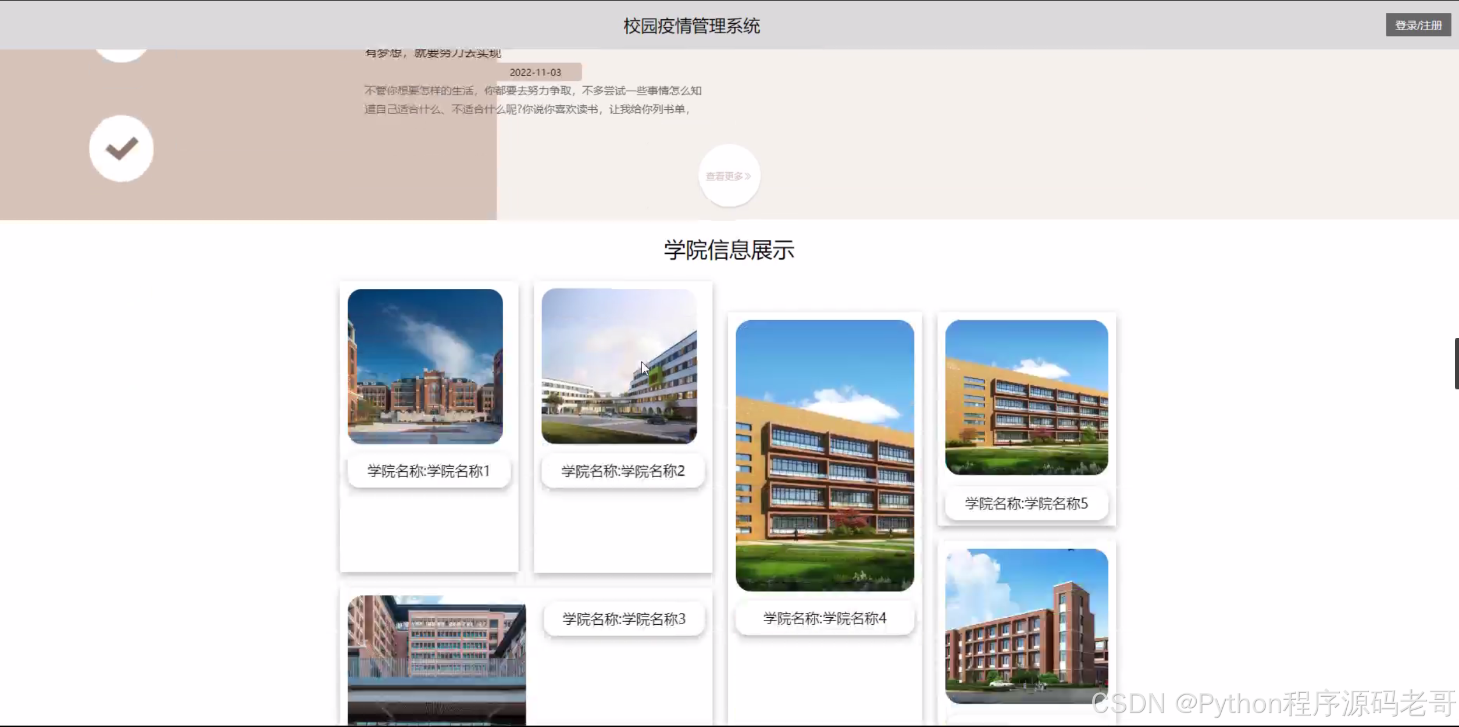Viewport: 1459px width, 727px height.
Task: Open the red brick campus thumbnail for 学院名称1
Action: (x=425, y=366)
